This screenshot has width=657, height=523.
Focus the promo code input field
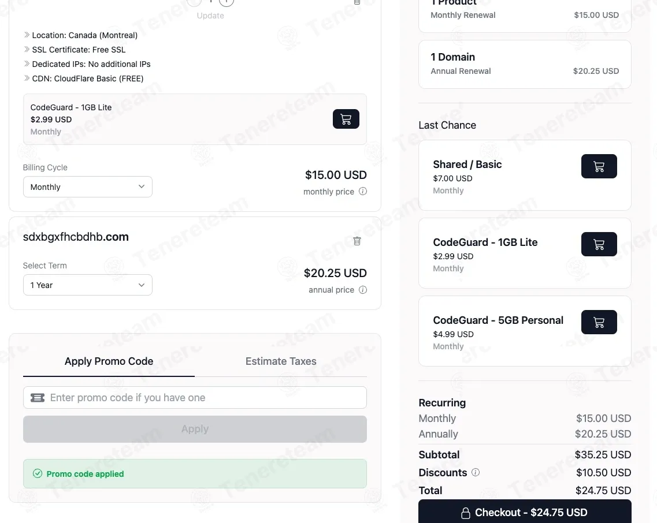195,397
